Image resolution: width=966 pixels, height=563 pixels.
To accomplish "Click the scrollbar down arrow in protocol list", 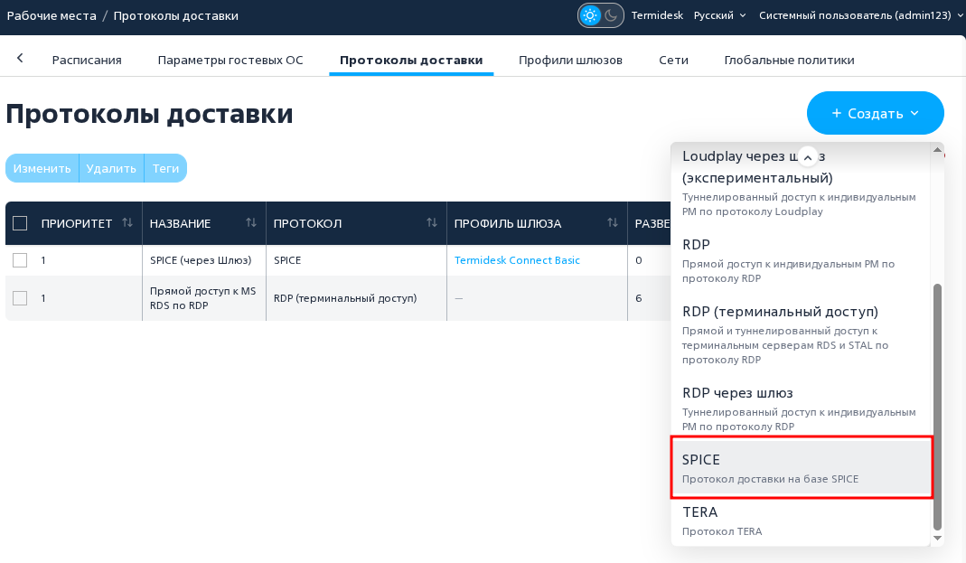I will tap(938, 538).
